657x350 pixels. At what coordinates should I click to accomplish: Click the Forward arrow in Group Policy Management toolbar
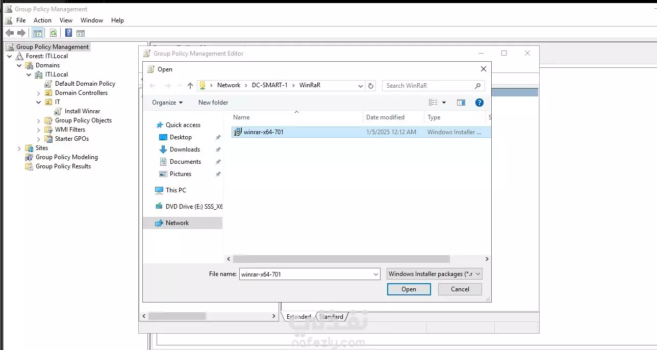tap(21, 33)
